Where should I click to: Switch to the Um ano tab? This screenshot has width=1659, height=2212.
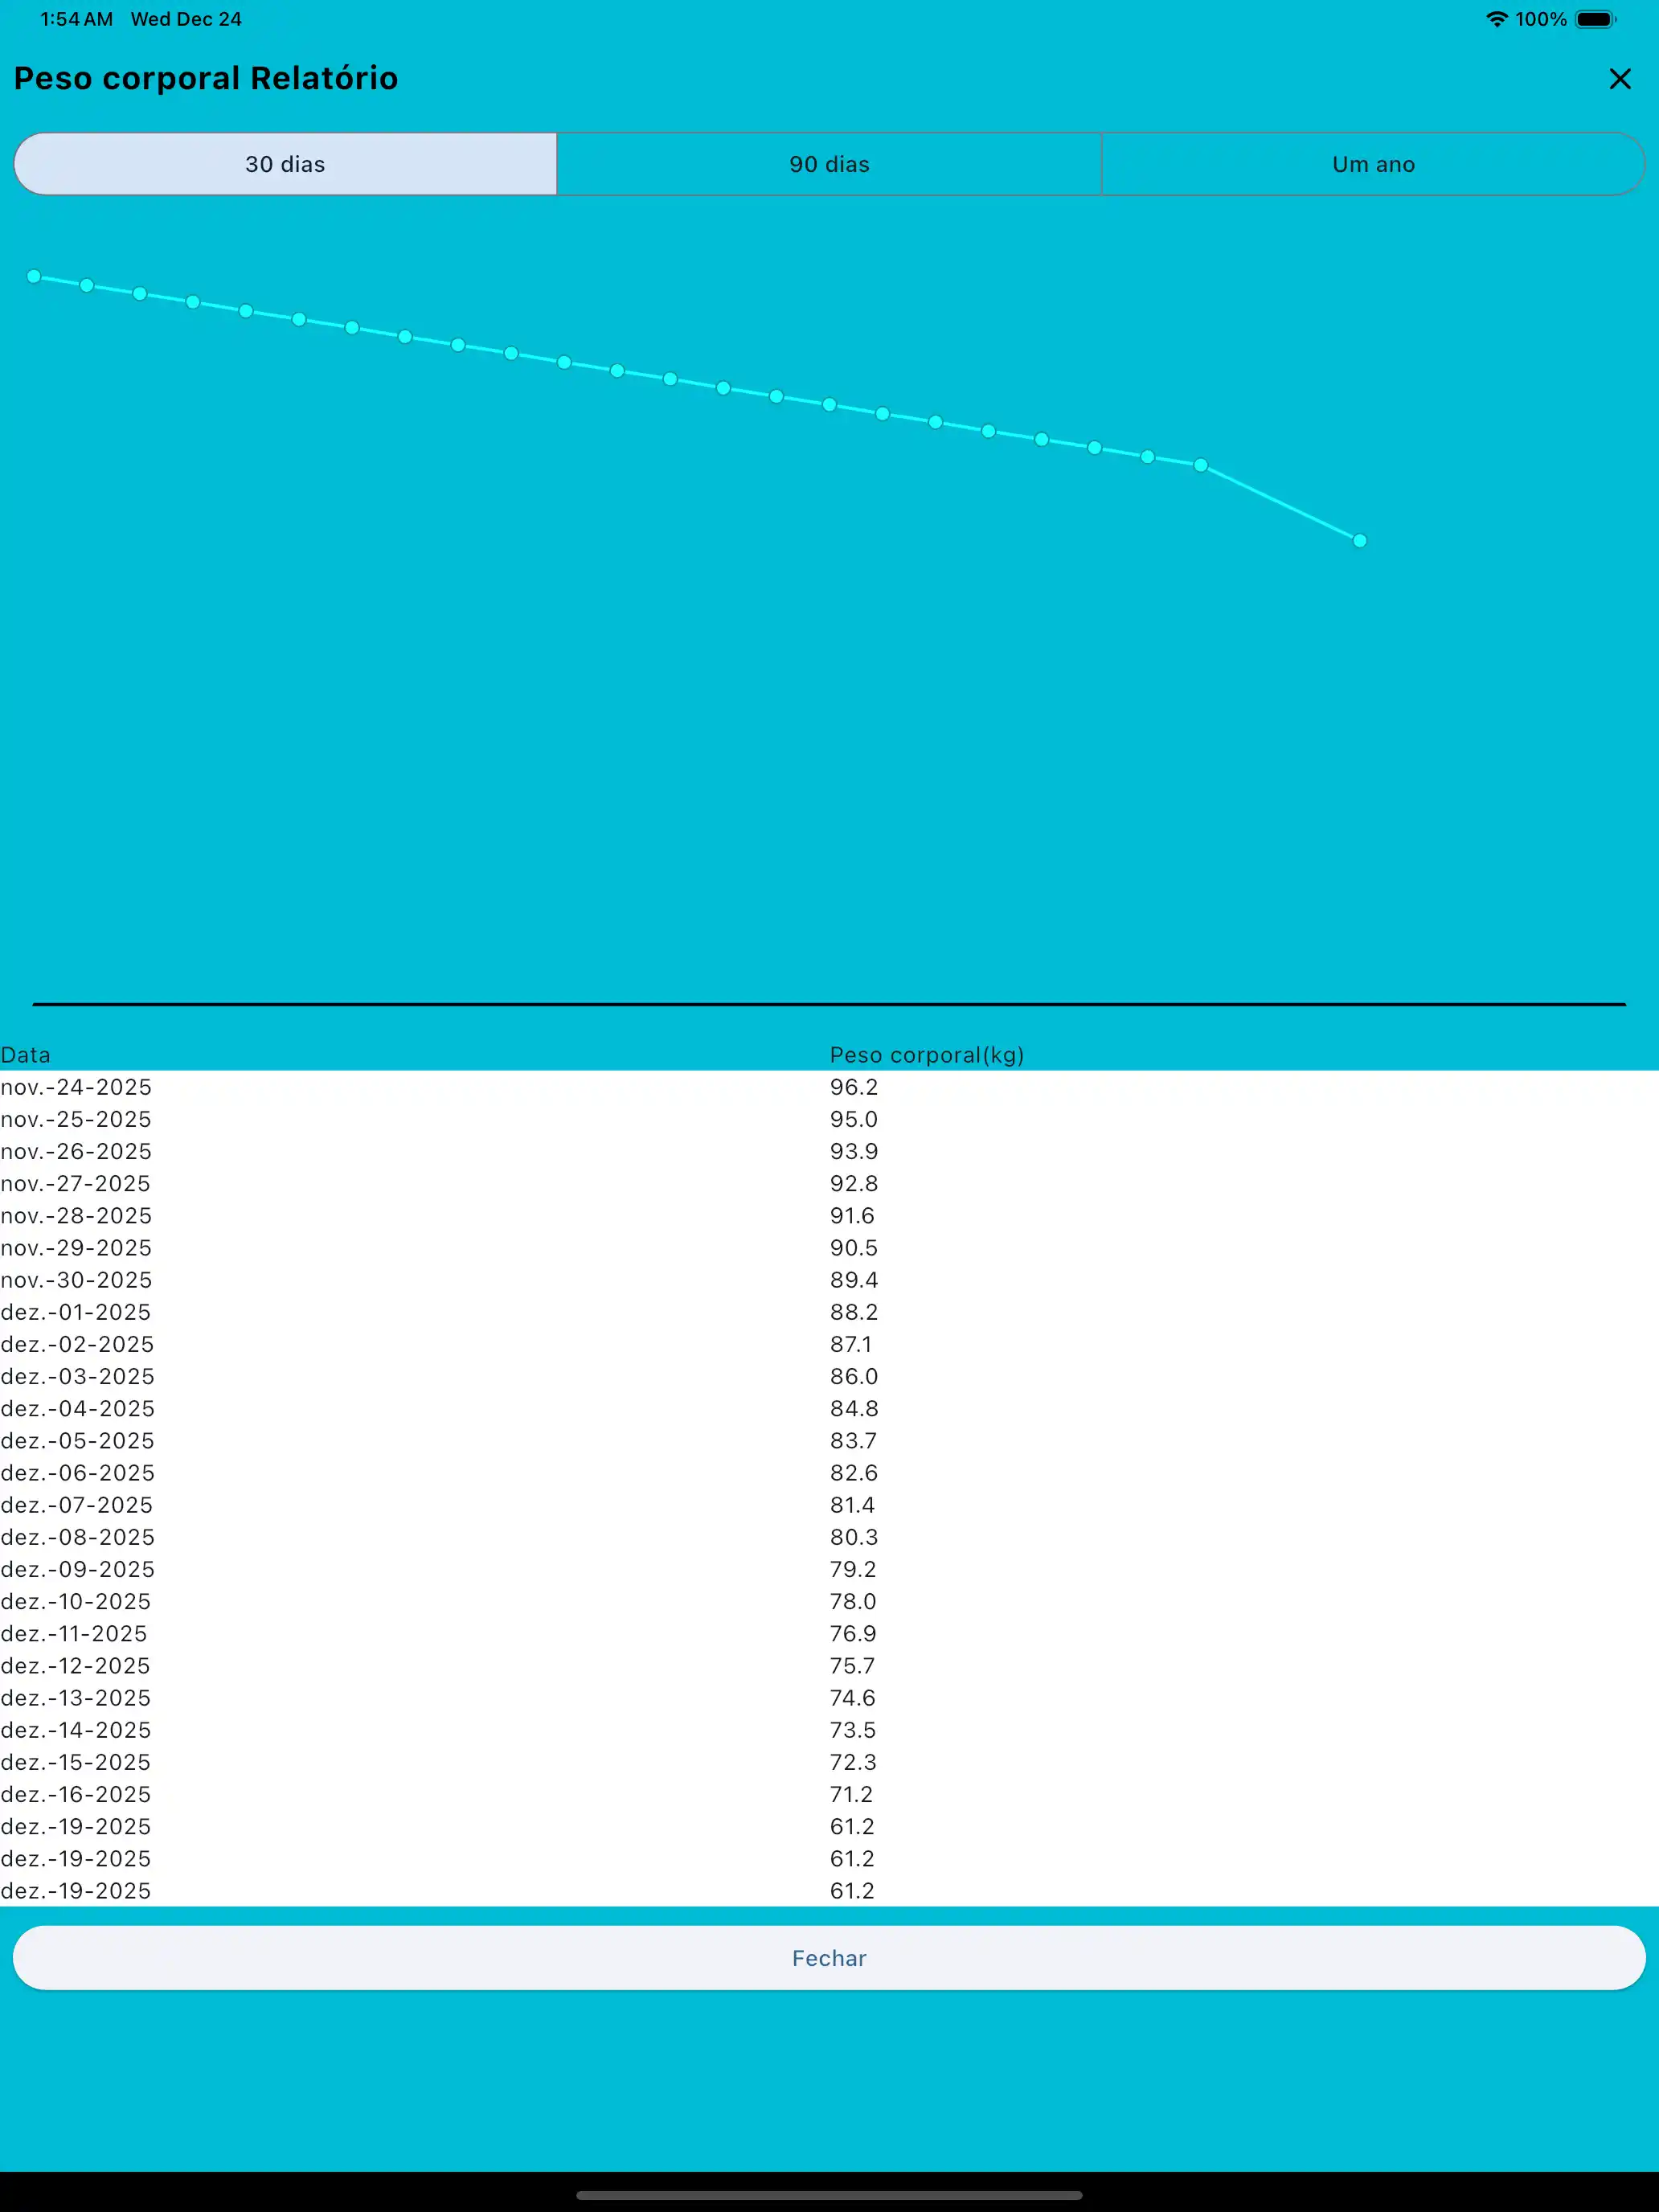[1372, 164]
